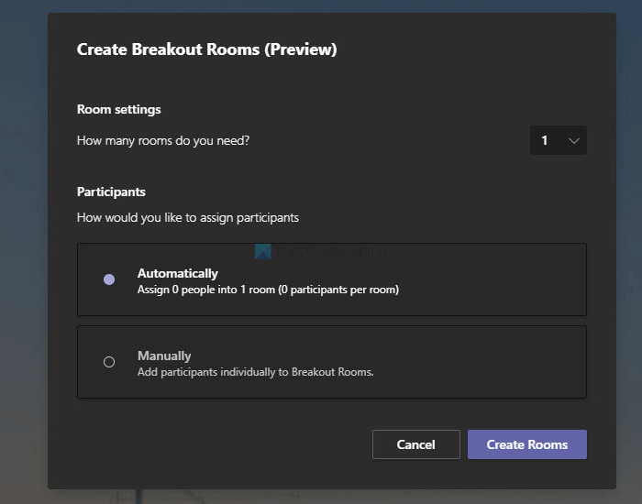Click 'Add participants individually to Breakout Rooms' text
Image resolution: width=642 pixels, height=504 pixels.
tap(256, 372)
